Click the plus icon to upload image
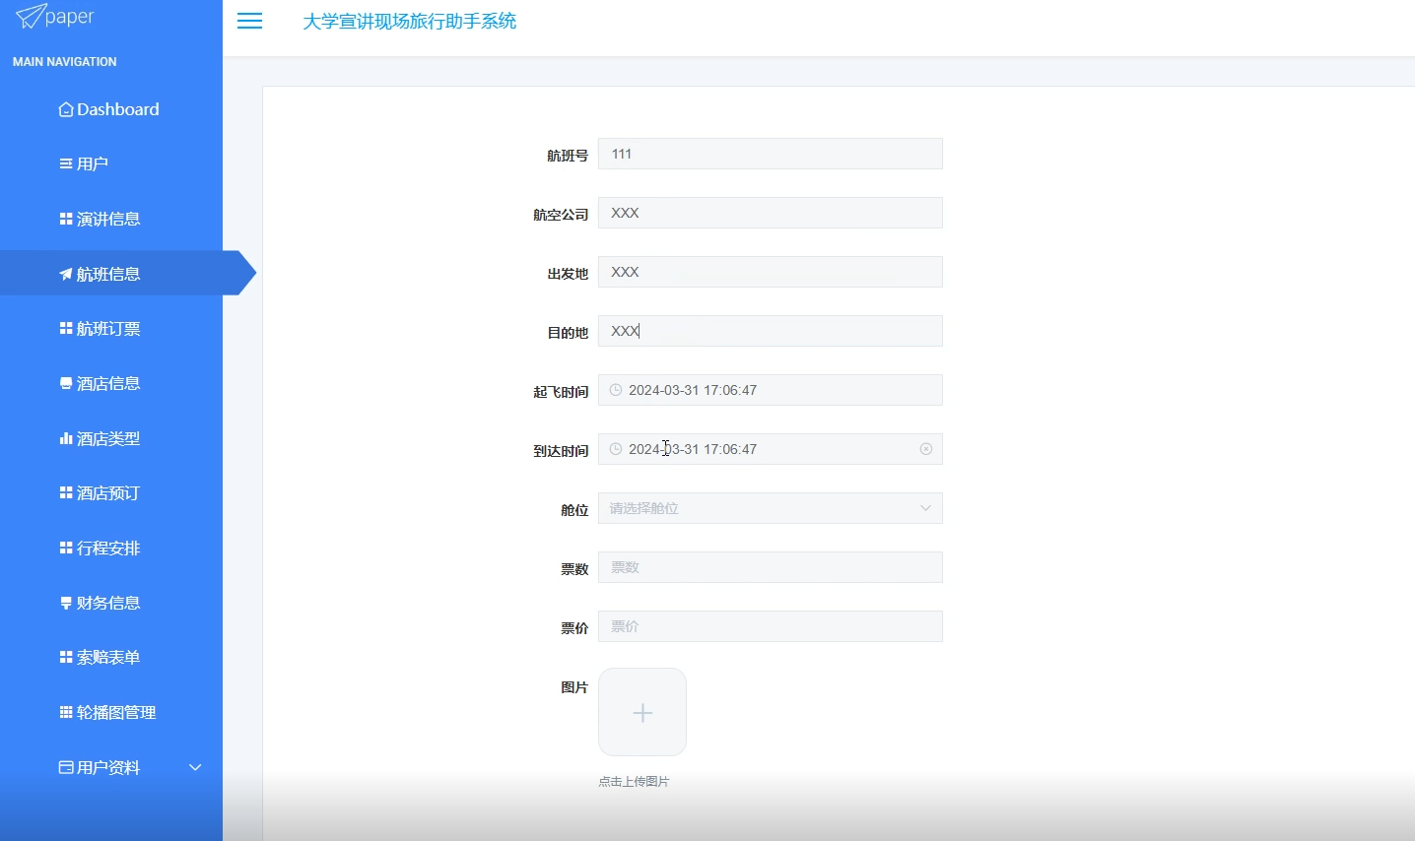Image resolution: width=1415 pixels, height=841 pixels. coord(642,712)
